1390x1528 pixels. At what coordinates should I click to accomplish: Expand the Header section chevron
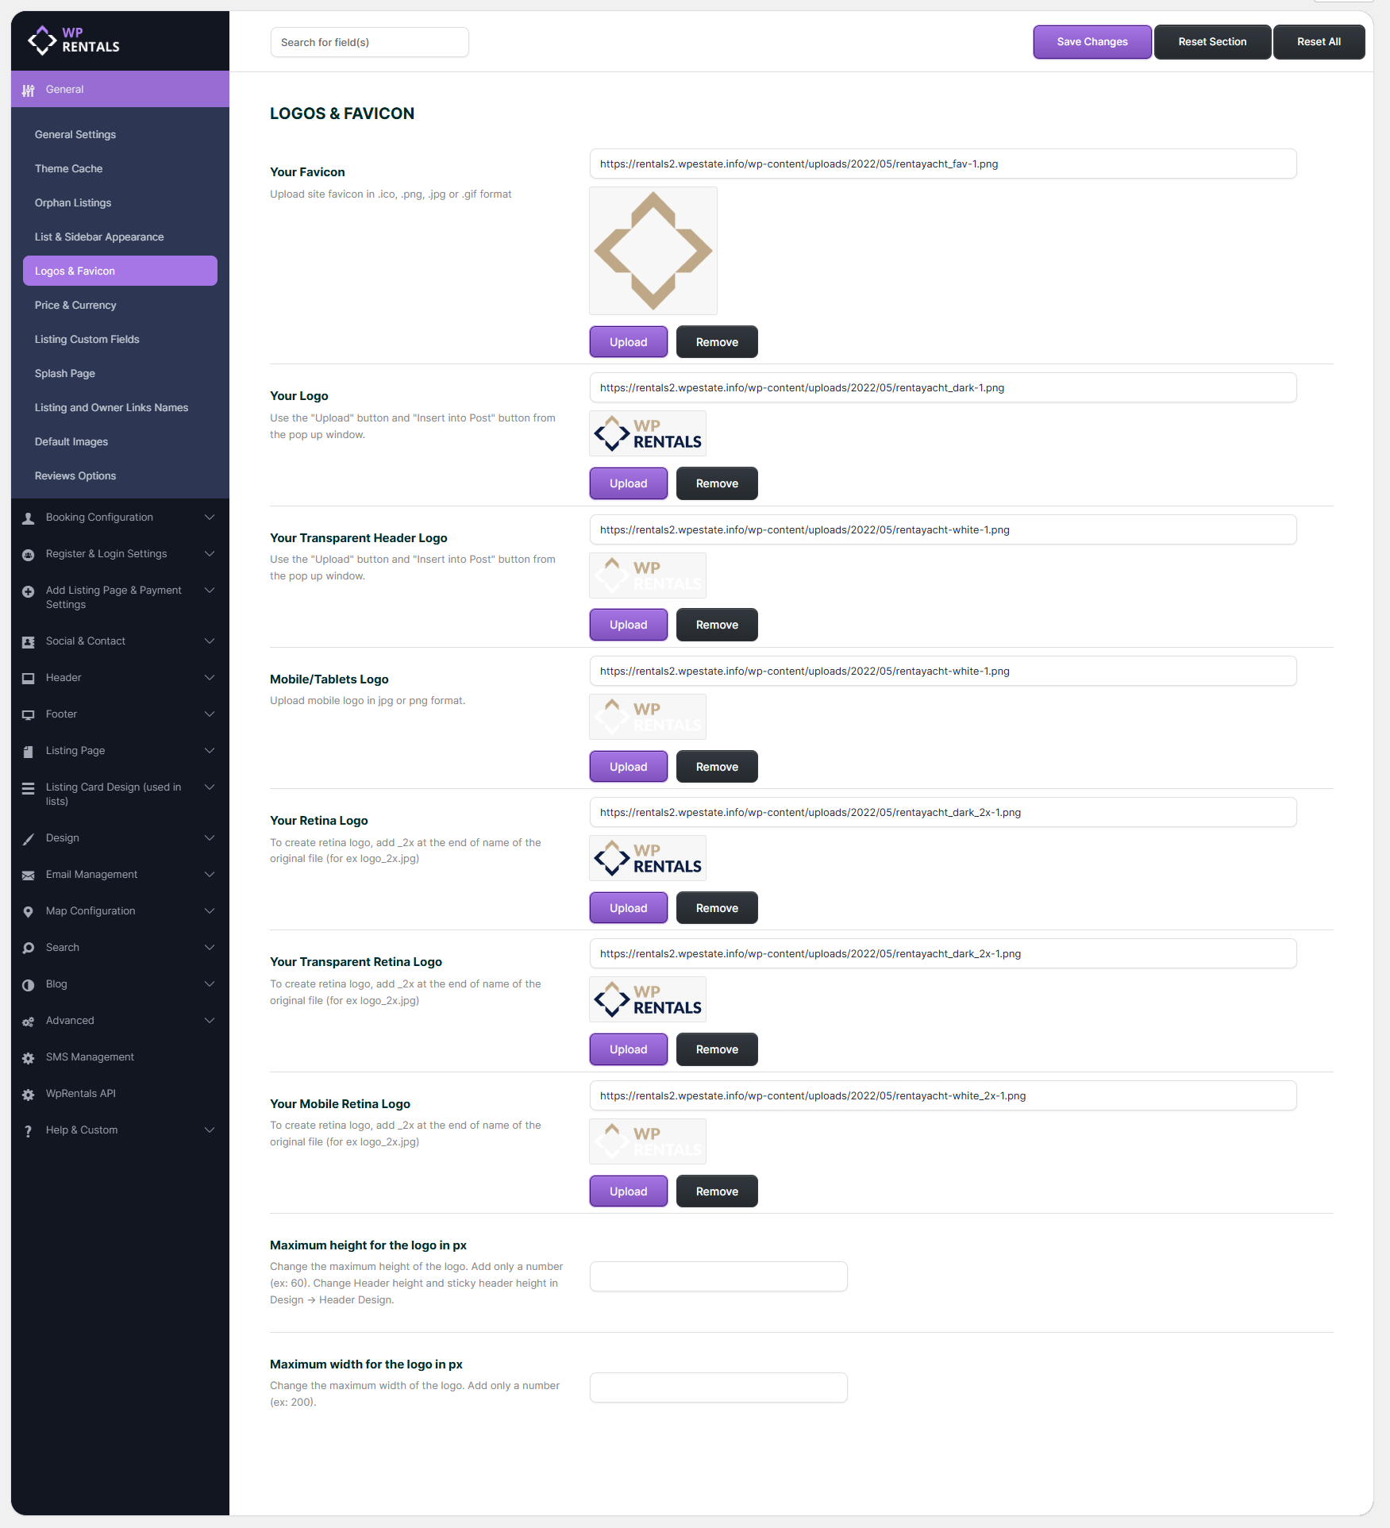coord(210,678)
